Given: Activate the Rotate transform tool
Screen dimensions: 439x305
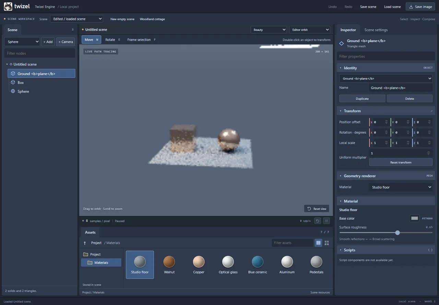Looking at the screenshot, I should tap(113, 40).
